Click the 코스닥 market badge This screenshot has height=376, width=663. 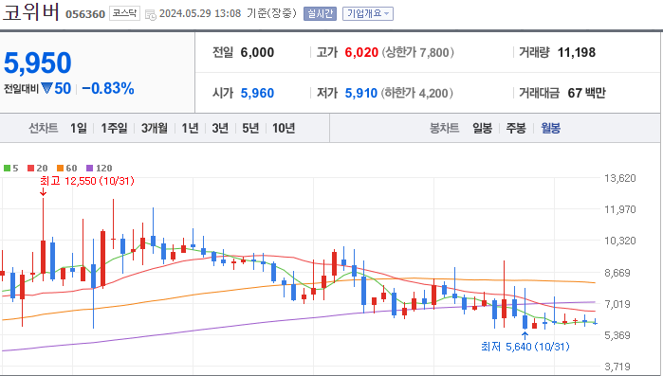[124, 13]
